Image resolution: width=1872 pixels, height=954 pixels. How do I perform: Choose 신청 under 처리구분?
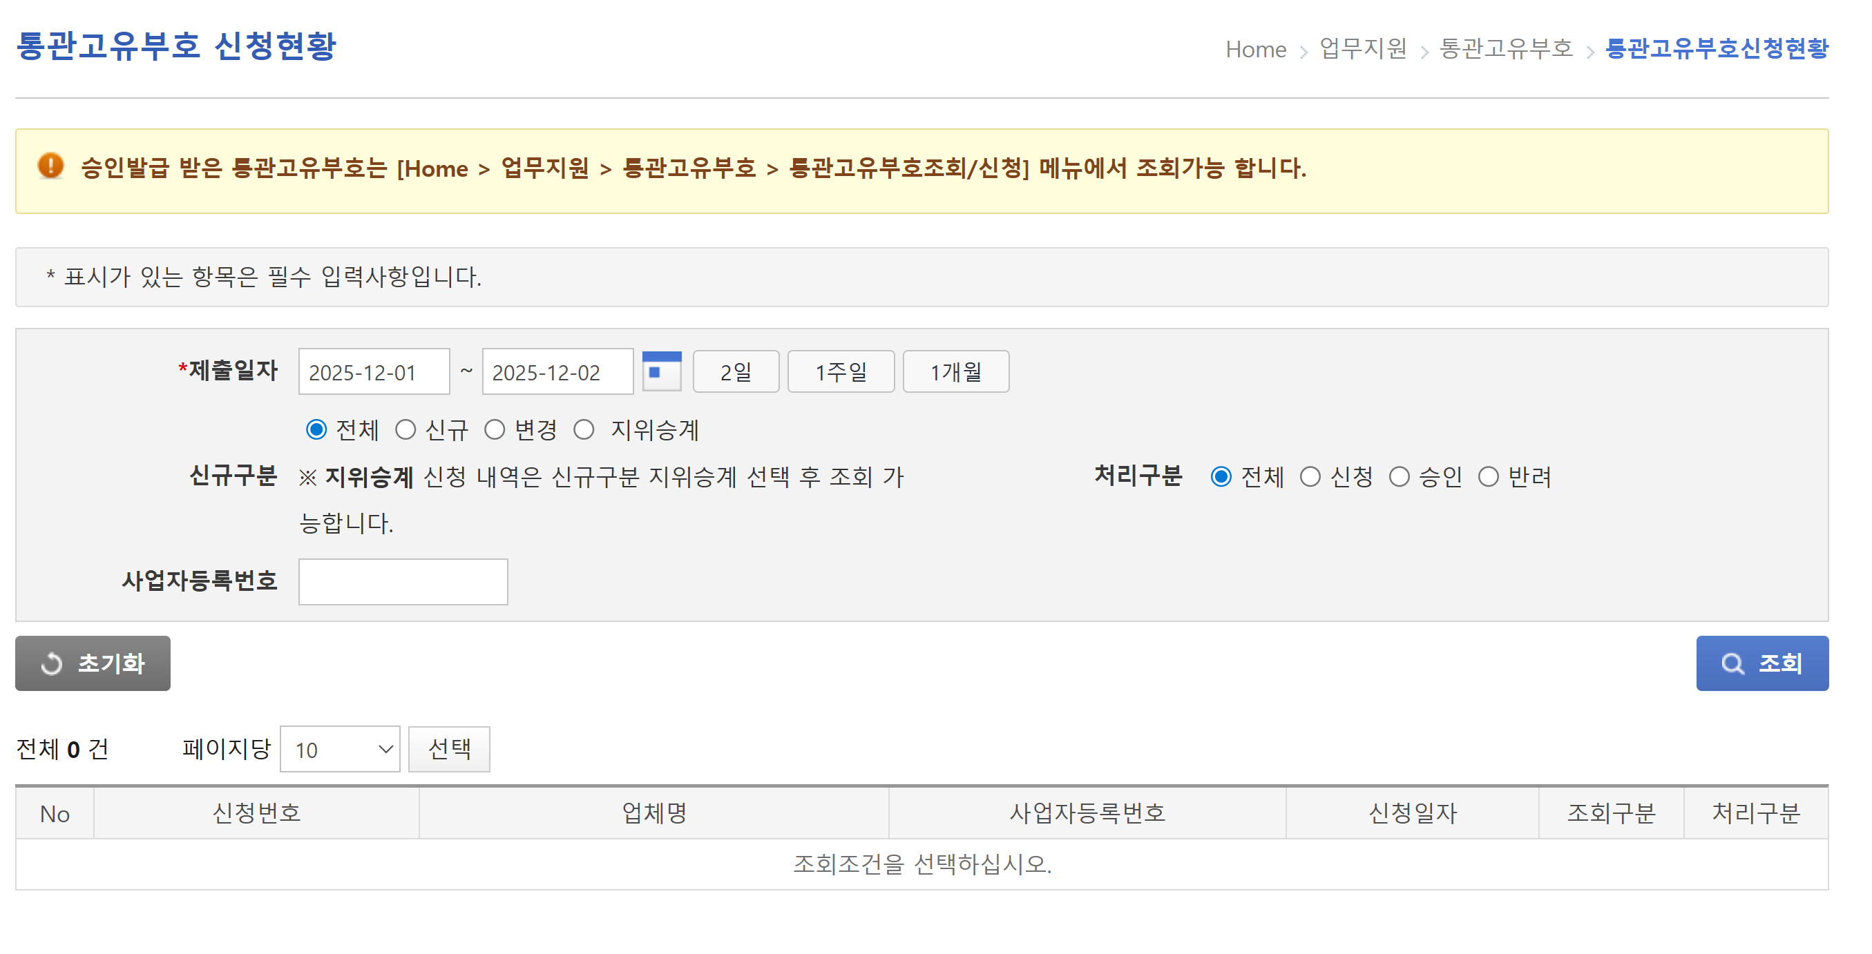(1310, 477)
